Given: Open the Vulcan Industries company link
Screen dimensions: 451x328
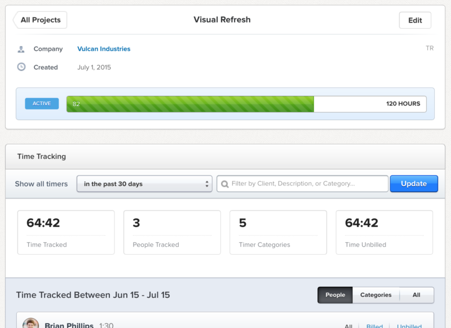Looking at the screenshot, I should (104, 49).
